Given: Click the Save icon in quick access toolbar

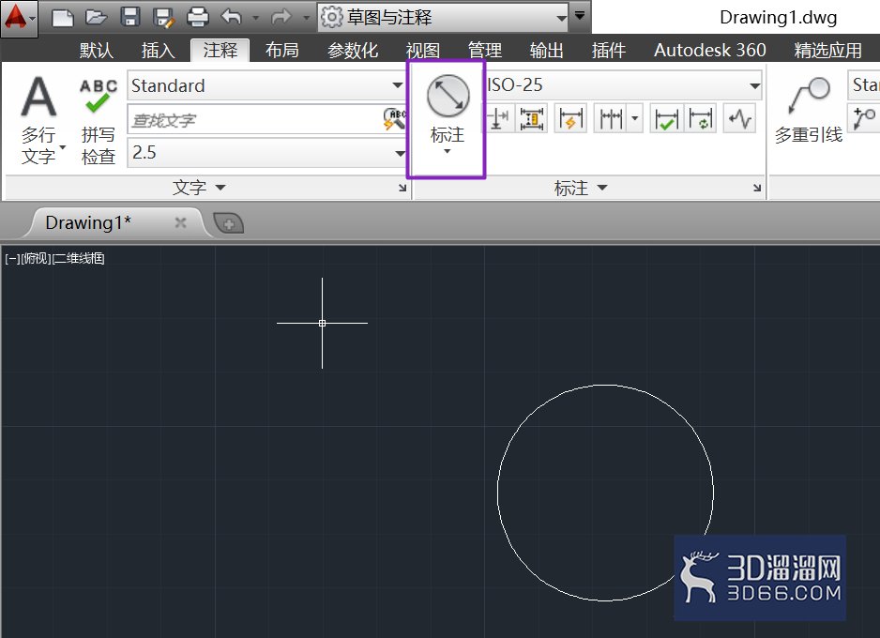Looking at the screenshot, I should [129, 17].
